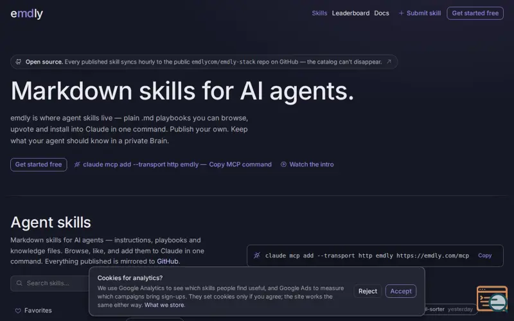Screen dimensions: 514x321
Task: Open the Leaderboard nav item
Action: pyautogui.click(x=350, y=13)
